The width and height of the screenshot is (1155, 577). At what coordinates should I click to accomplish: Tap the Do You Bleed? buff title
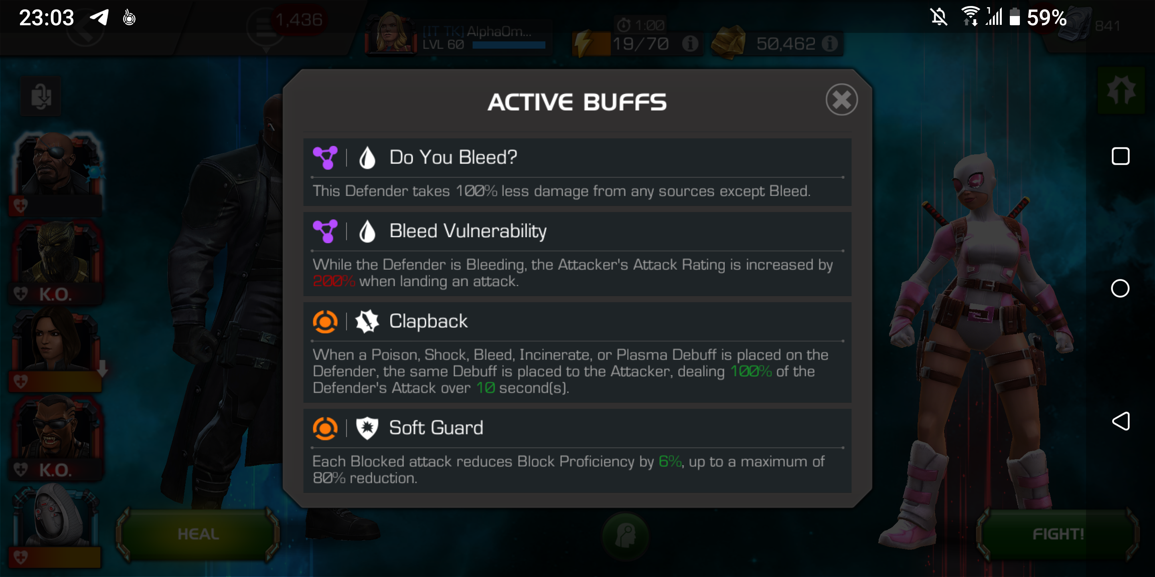coord(453,158)
